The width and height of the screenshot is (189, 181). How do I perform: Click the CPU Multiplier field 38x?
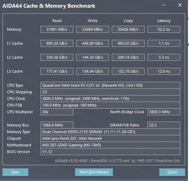click(x=57, y=112)
